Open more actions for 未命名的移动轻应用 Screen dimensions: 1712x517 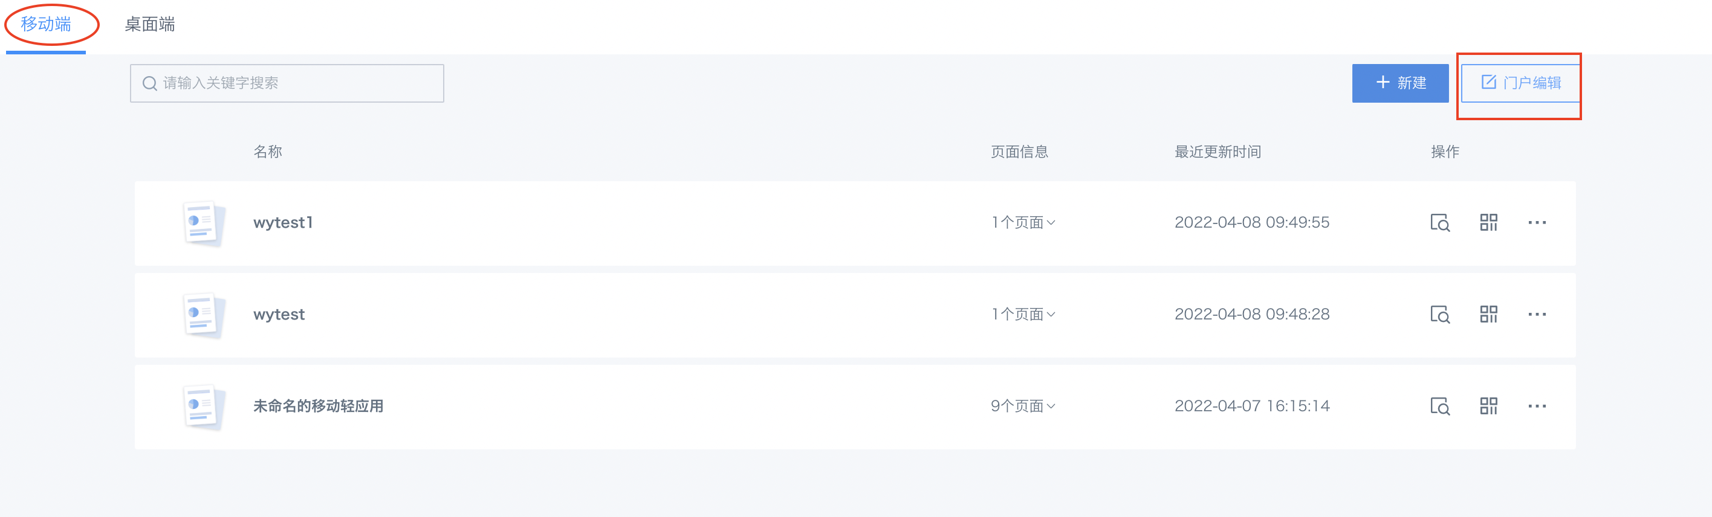click(x=1537, y=406)
